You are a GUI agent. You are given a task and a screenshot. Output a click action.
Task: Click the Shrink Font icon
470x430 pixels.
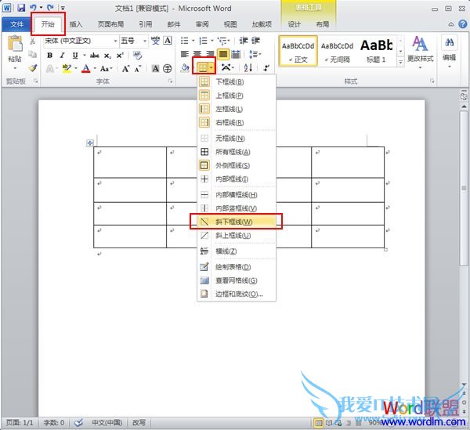[x=138, y=69]
